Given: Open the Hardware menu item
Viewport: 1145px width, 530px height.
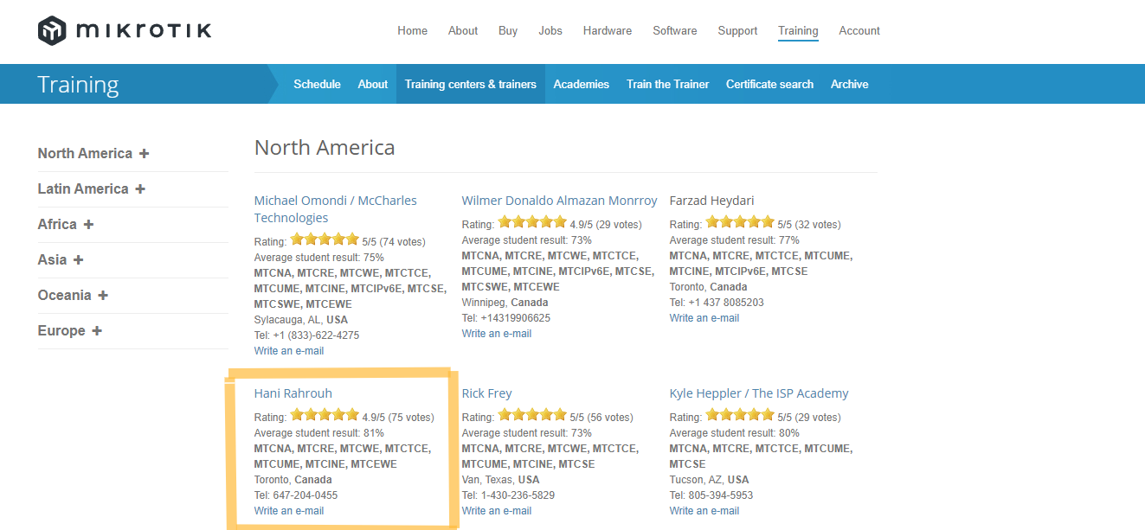Looking at the screenshot, I should [607, 31].
